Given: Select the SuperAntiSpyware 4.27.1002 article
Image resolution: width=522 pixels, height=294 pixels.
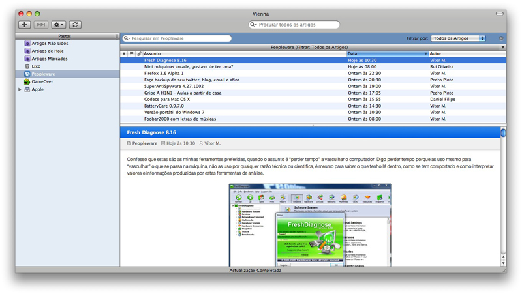Looking at the screenshot, I should coord(313,86).
